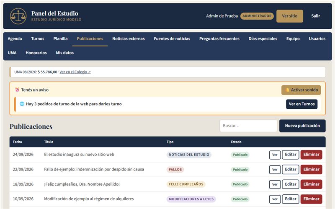The image size is (335, 209).
Task: Click the Fecha column header
Action: click(17, 142)
